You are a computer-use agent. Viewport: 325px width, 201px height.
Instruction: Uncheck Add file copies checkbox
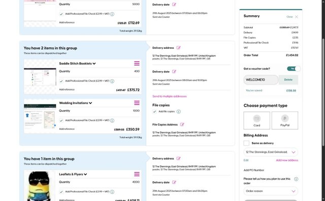[154, 112]
